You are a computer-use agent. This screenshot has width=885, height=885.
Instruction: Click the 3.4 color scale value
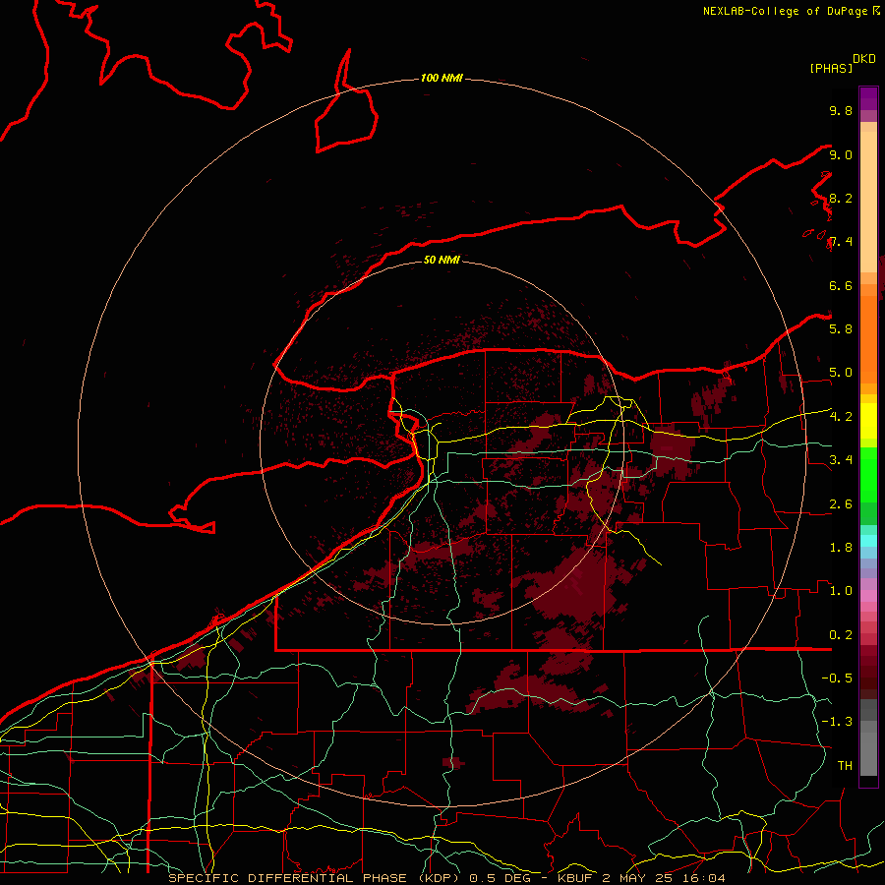coord(841,460)
